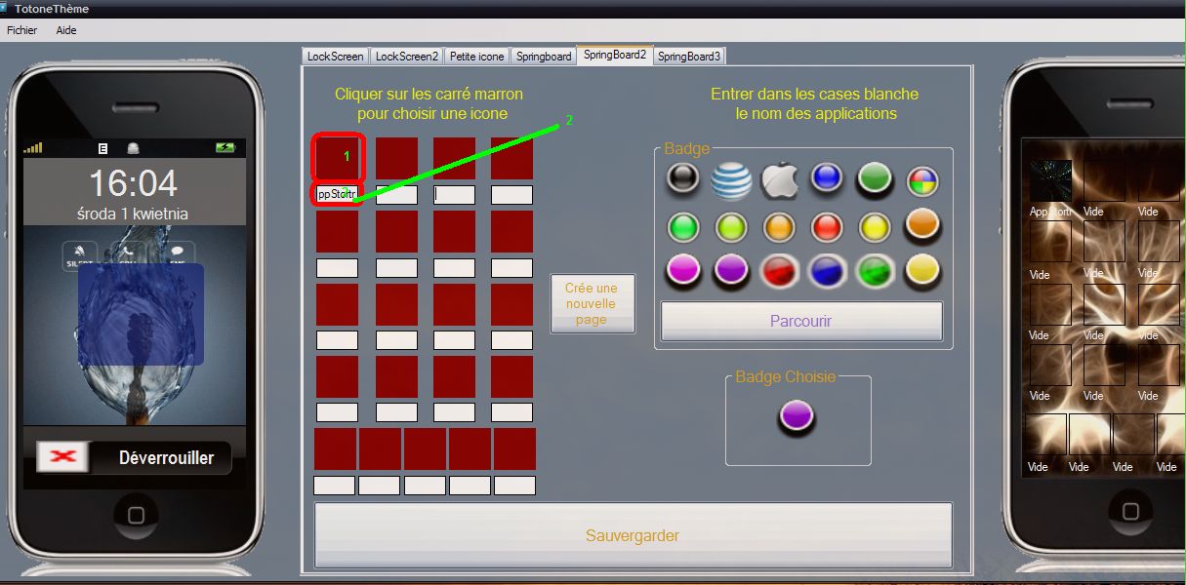1186x585 pixels.
Task: Click the SILENT icon on the lock screen
Action: [x=78, y=255]
